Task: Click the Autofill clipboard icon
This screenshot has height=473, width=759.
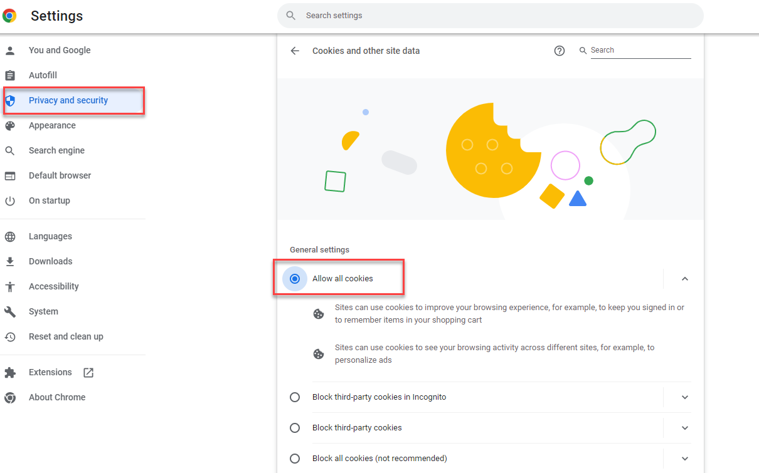Action: pos(10,76)
